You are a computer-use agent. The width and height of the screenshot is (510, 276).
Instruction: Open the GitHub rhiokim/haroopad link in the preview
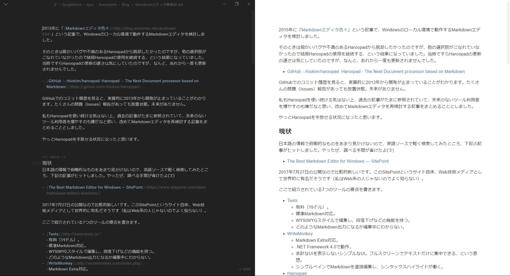coord(376,72)
